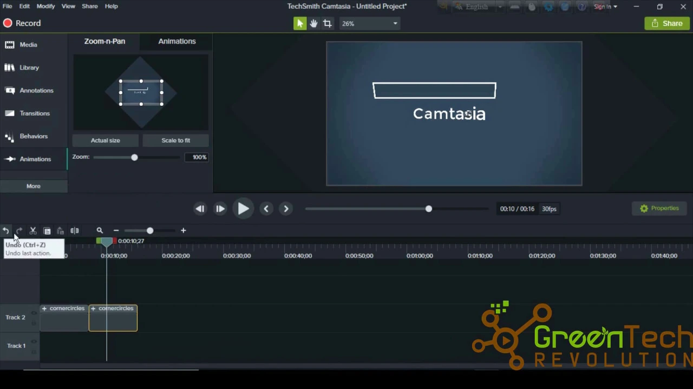Image resolution: width=693 pixels, height=389 pixels.
Task: Toggle Track 2 visibility eye
Action: click(34, 313)
